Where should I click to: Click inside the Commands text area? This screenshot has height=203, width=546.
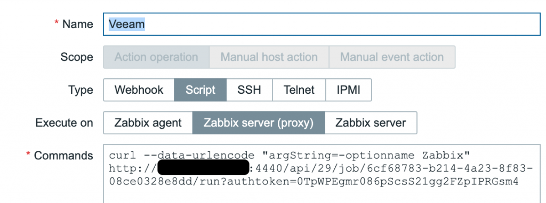pyautogui.click(x=322, y=174)
